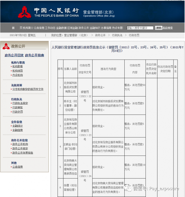Open 政务公开指南 sidebar link

[34, 55]
